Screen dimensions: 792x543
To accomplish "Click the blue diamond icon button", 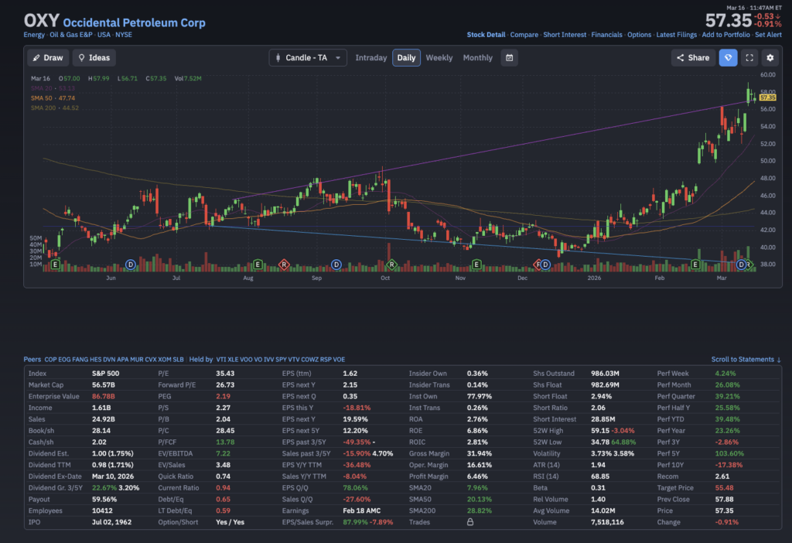I will point(728,58).
